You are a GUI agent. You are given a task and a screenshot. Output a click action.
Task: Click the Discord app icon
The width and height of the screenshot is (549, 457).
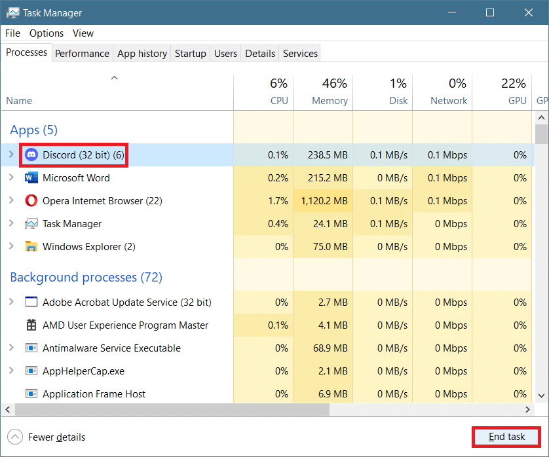coord(31,155)
